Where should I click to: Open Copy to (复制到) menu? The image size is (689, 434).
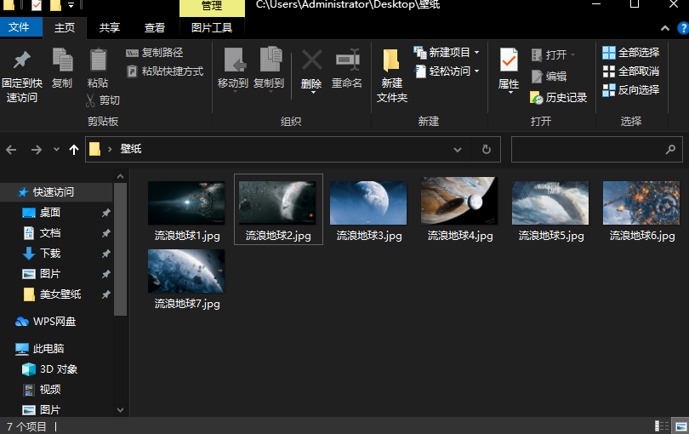click(269, 69)
